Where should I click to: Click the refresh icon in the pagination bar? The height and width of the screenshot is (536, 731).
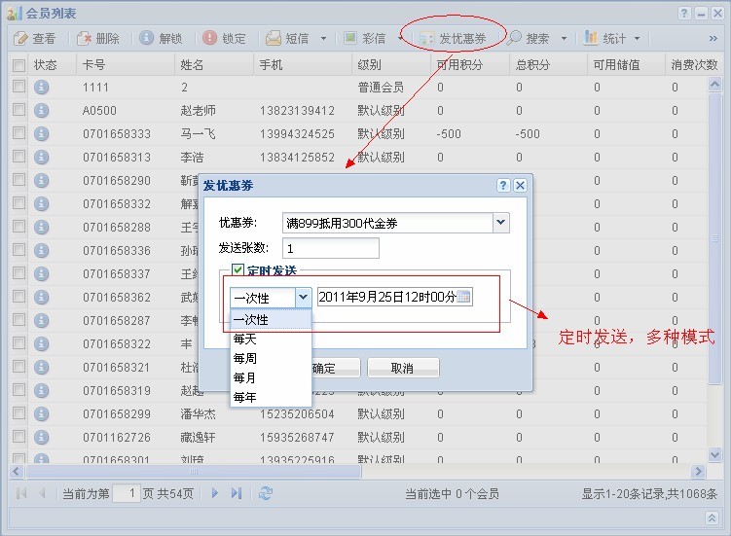click(x=266, y=494)
